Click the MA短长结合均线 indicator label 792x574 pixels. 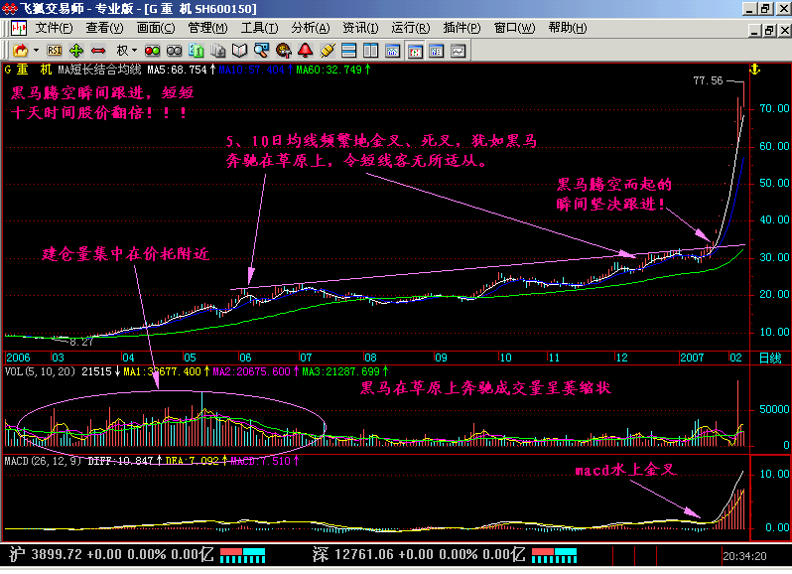coord(100,70)
